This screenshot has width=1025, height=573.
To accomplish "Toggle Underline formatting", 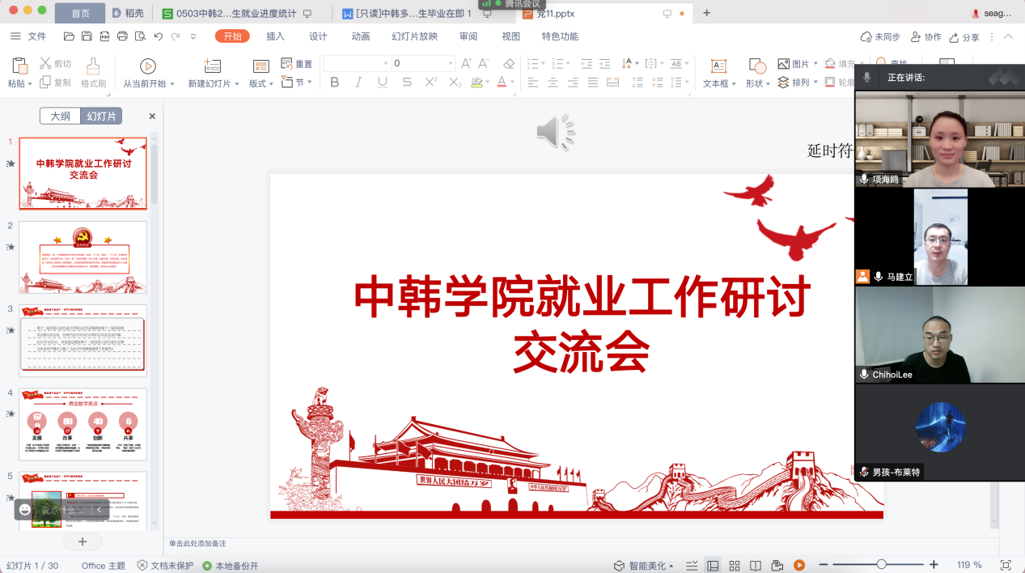I will coord(382,83).
